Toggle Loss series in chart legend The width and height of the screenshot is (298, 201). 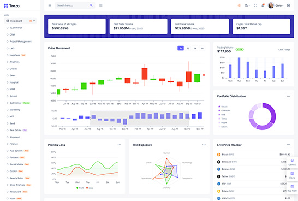[90, 188]
